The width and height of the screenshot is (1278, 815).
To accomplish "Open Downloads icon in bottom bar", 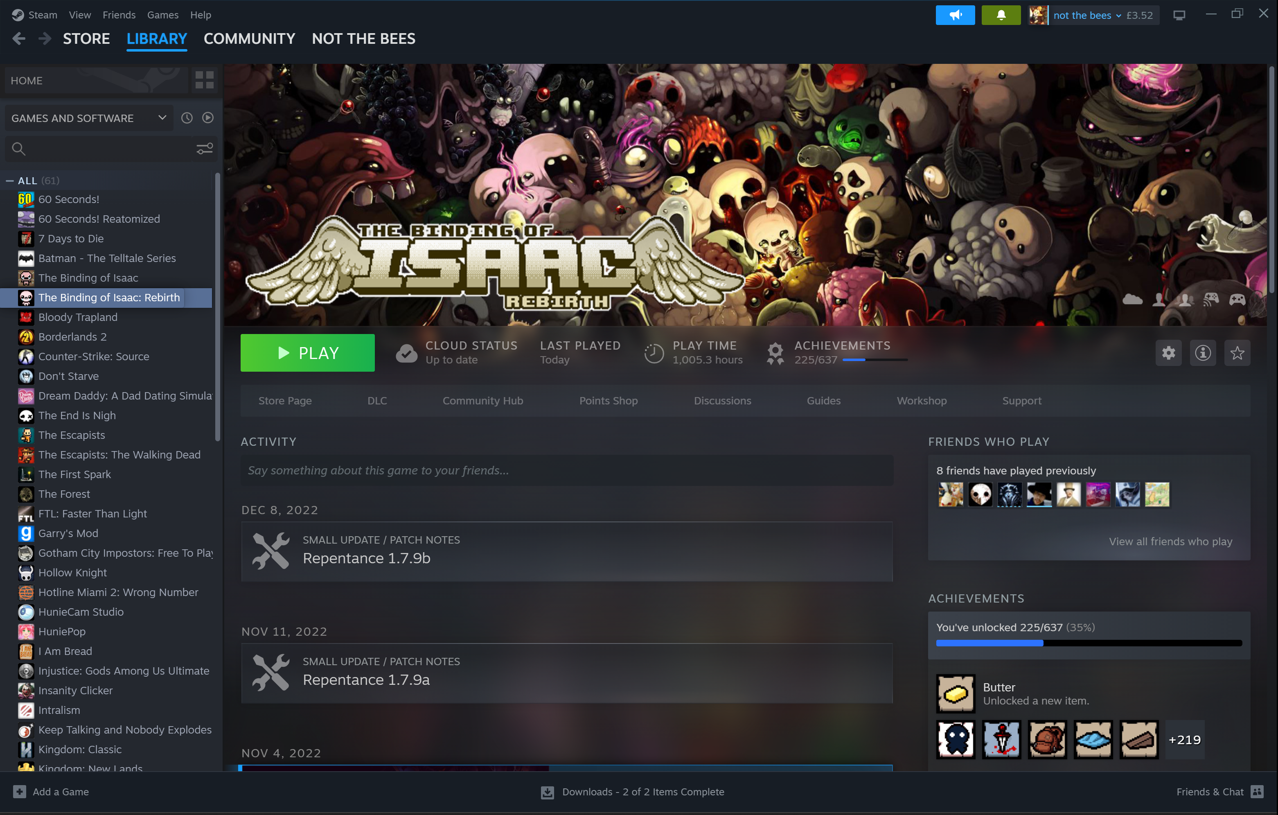I will [x=547, y=792].
